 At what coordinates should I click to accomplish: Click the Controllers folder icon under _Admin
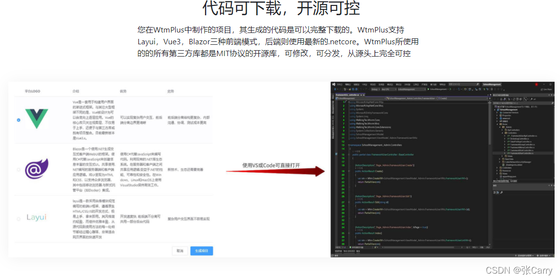click(x=506, y=133)
